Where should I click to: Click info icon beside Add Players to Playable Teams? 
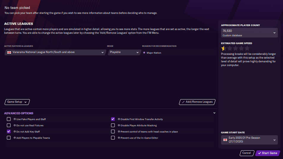(15, 138)
